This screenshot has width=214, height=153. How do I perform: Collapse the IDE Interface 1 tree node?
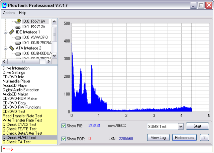pos(5,32)
